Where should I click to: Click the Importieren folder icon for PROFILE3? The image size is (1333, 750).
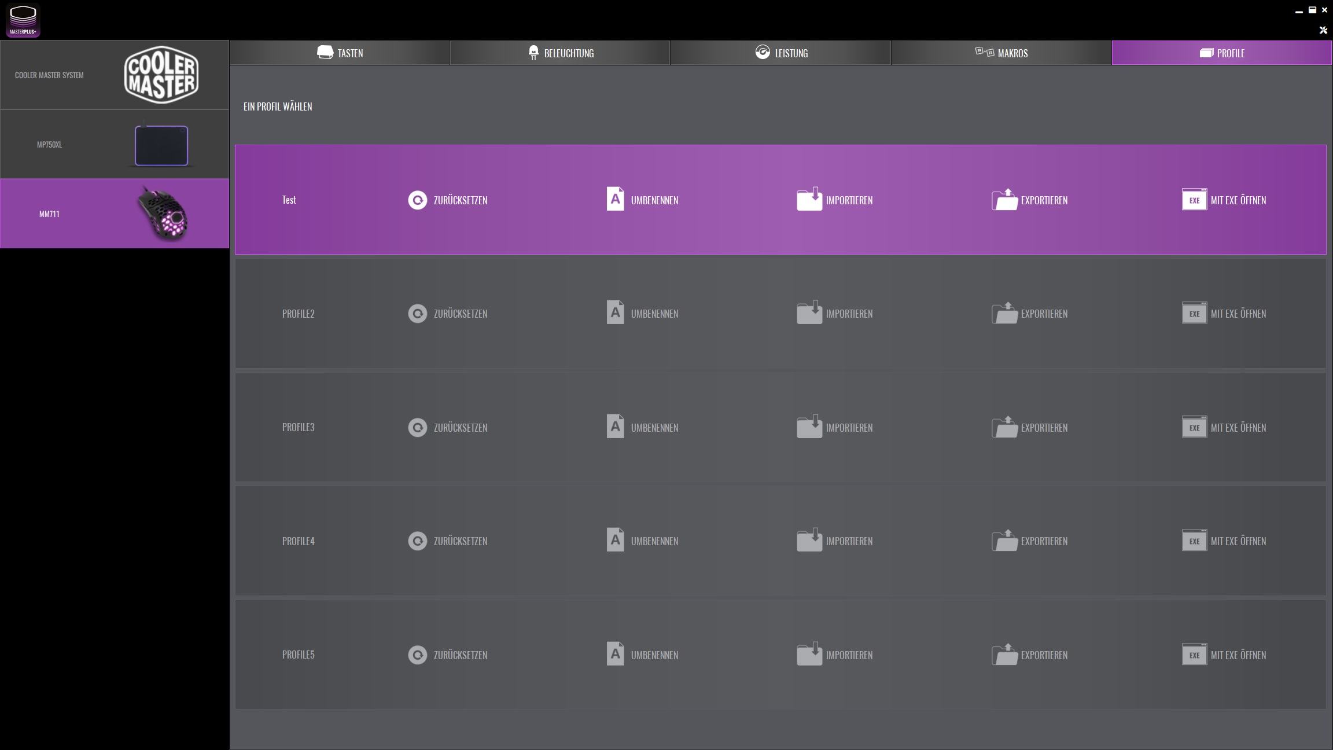click(x=809, y=427)
